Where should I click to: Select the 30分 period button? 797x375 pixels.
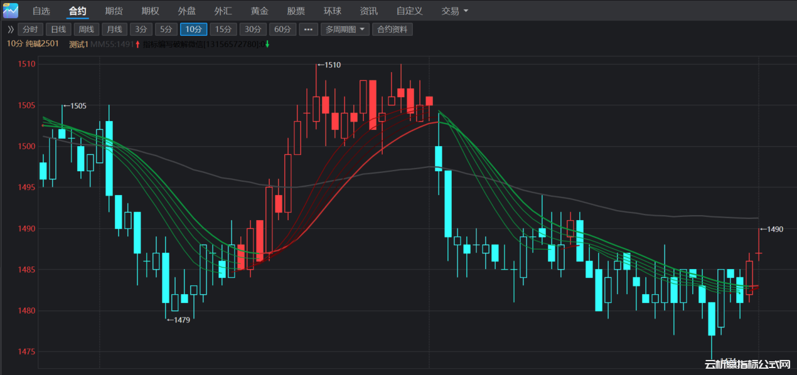pyautogui.click(x=253, y=29)
